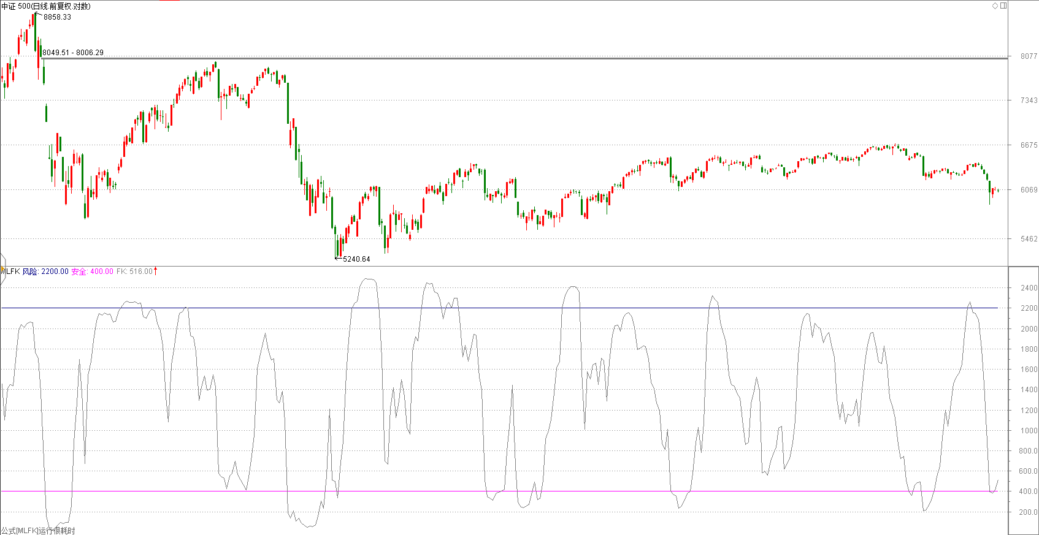Click the diamond icon at chart top
Image resolution: width=1039 pixels, height=535 pixels.
995,6
